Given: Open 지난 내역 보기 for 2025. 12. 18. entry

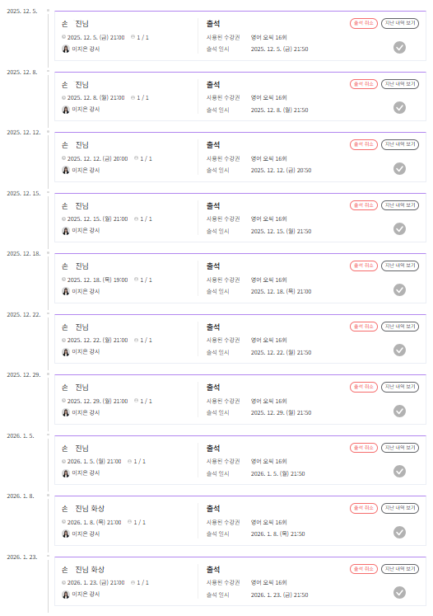Looking at the screenshot, I should [x=400, y=266].
